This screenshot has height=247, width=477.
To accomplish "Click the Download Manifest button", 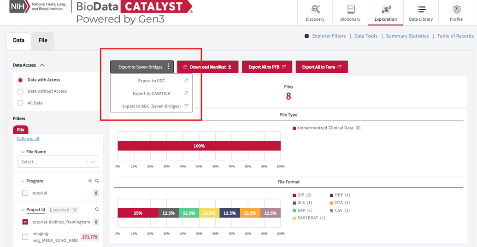I will coord(208,67).
